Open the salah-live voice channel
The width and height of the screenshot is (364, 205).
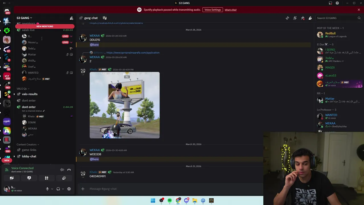[28, 30]
